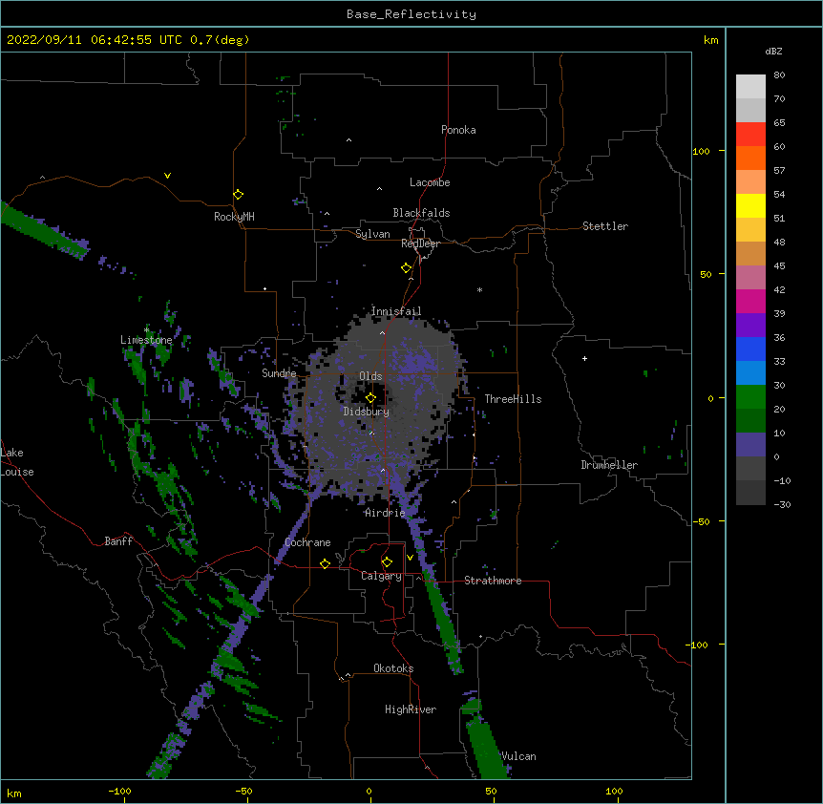The image size is (823, 804).
Task: Click the Stettler city label
Action: (605, 226)
